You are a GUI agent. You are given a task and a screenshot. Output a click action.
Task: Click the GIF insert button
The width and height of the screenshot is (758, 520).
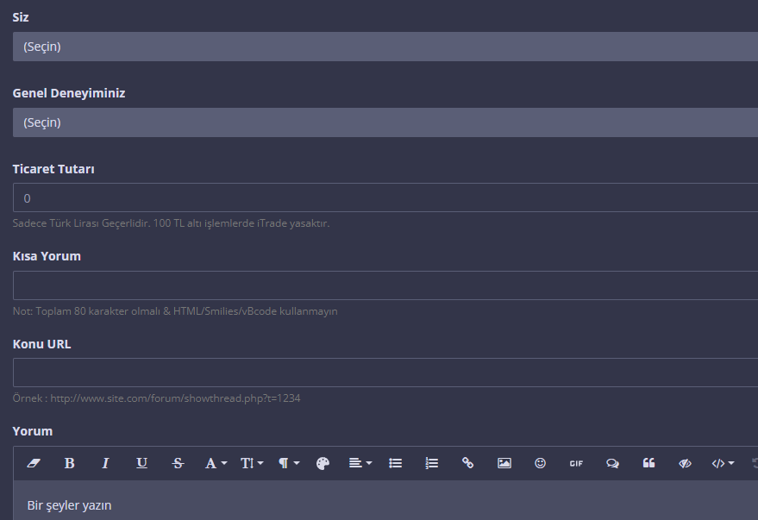[576, 463]
